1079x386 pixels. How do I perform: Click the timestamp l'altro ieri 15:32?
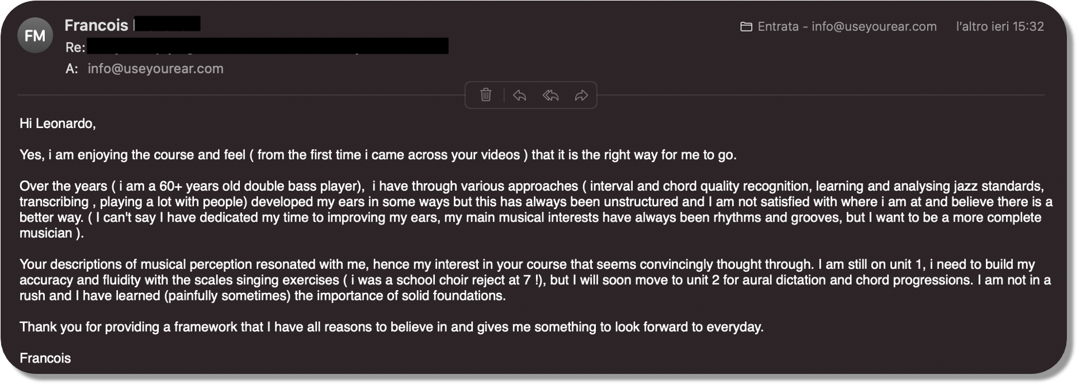[1000, 26]
